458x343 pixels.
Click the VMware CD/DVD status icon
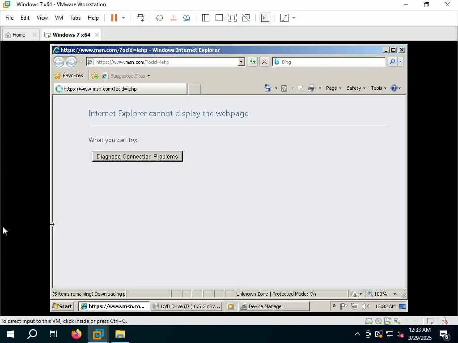(x=378, y=321)
